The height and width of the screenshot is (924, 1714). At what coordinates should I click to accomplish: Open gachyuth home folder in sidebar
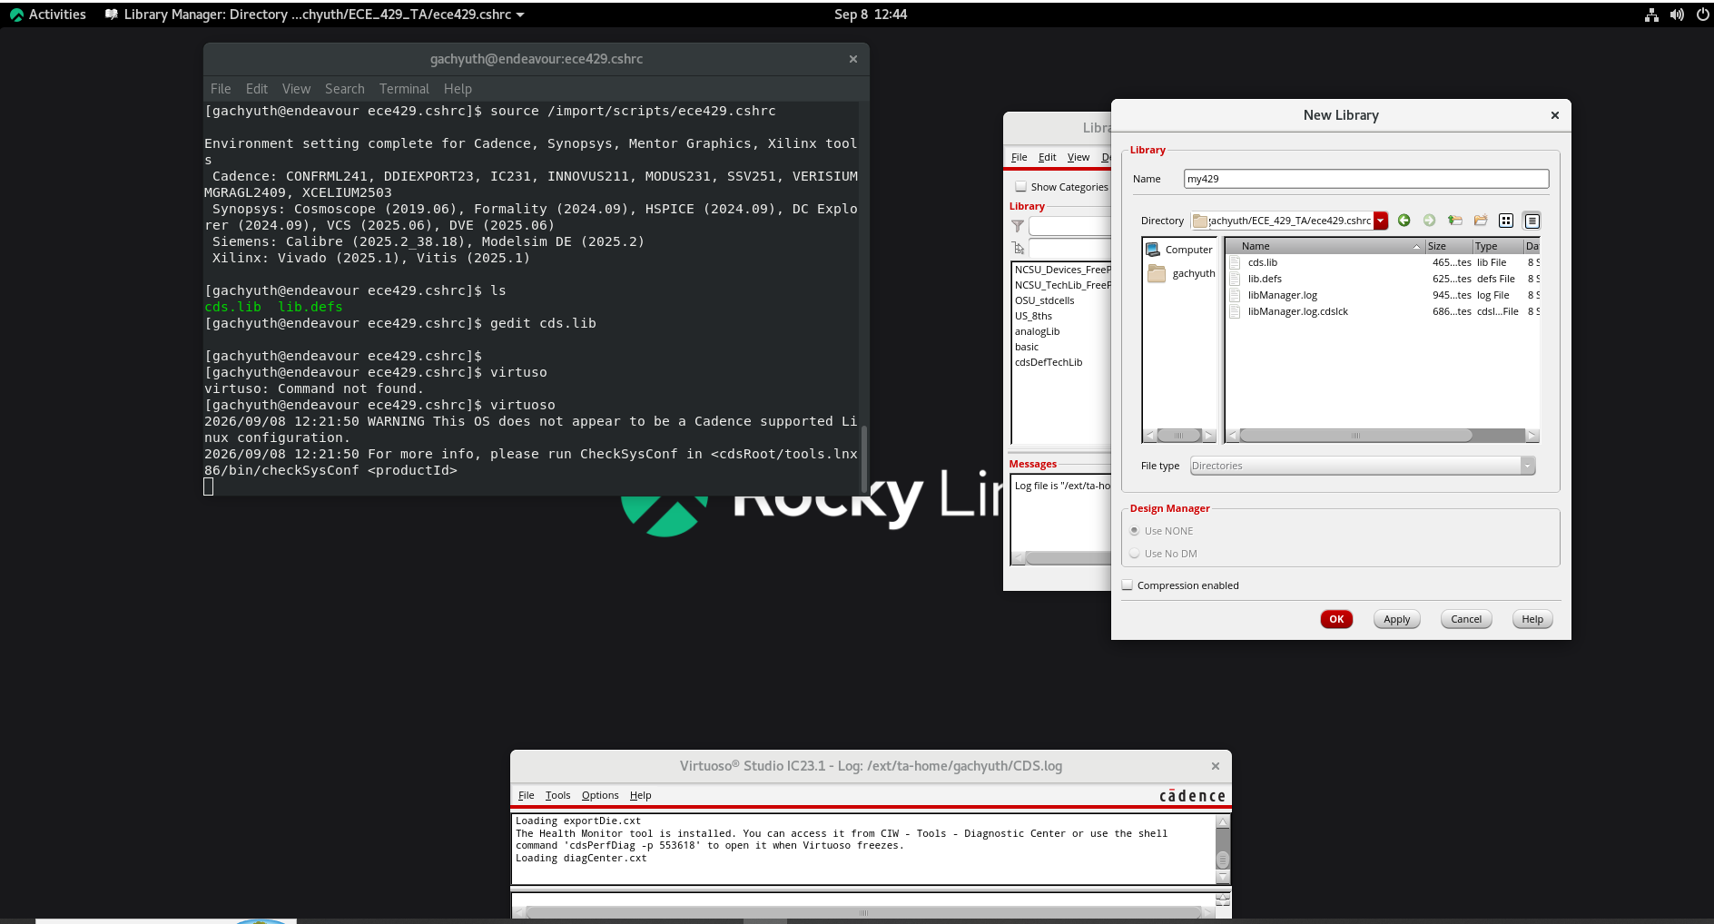pos(1180,273)
